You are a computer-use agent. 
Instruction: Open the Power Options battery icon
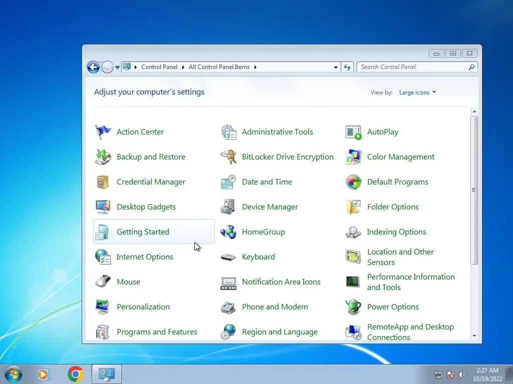pos(353,307)
